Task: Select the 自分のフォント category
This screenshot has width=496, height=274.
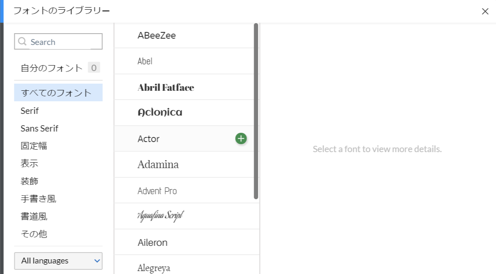Action: click(x=51, y=68)
